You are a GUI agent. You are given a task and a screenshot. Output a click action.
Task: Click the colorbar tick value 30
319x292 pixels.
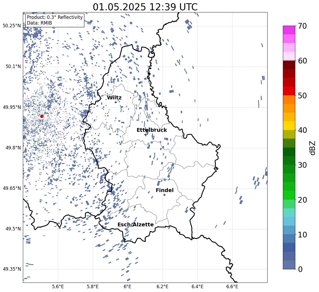[x=302, y=165]
